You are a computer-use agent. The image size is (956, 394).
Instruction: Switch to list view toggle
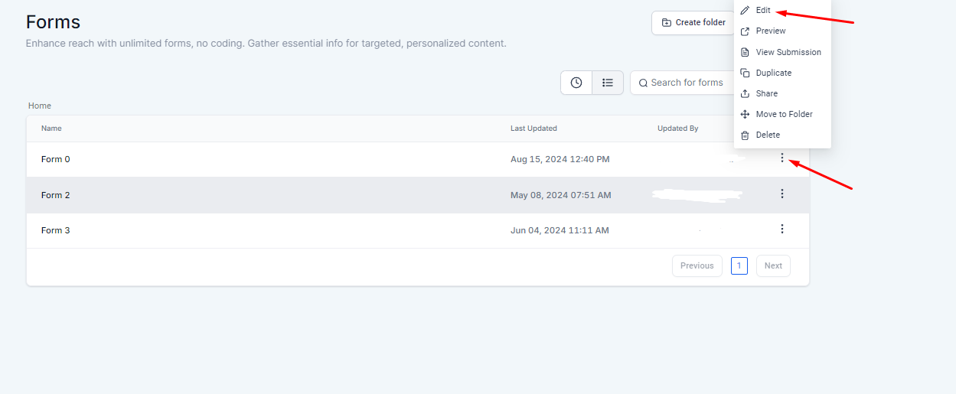(608, 83)
